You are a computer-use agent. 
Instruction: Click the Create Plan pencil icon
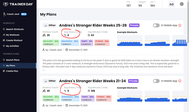(4, 71)
